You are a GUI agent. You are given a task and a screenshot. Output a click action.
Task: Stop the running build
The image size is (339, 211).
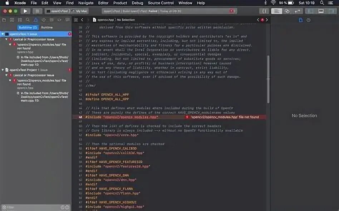click(38, 11)
